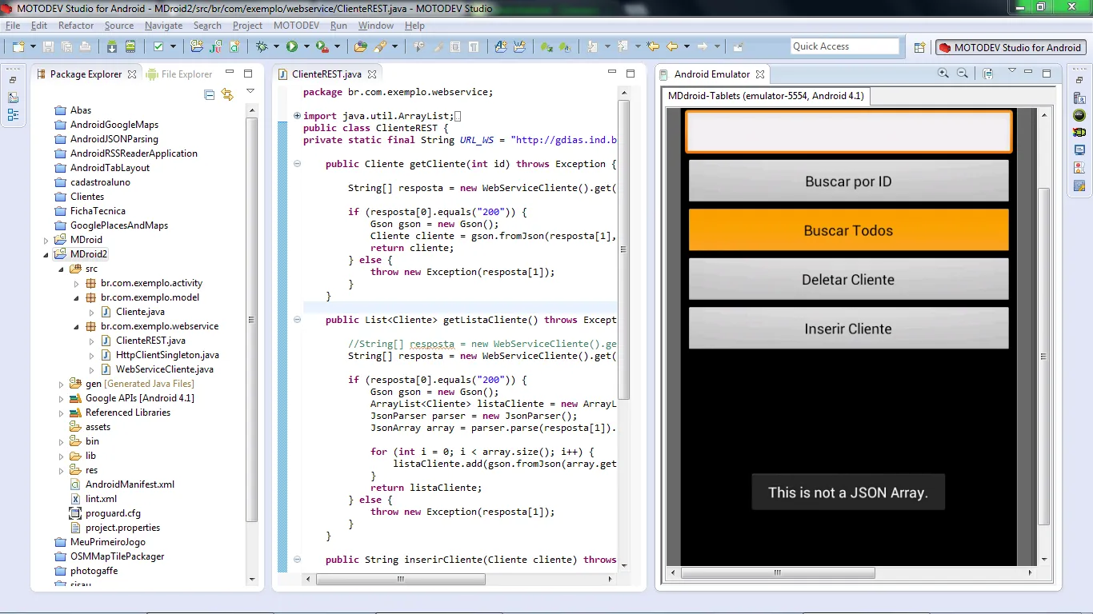Click the Quick Access search field
1093x614 pixels.
tap(844, 46)
